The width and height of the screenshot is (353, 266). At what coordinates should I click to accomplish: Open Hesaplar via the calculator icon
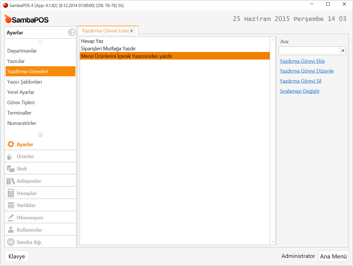[x=11, y=193]
